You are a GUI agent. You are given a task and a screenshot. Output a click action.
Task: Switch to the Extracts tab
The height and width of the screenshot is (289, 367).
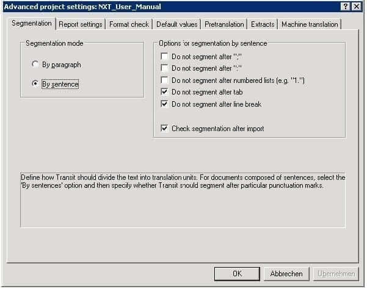pyautogui.click(x=263, y=24)
